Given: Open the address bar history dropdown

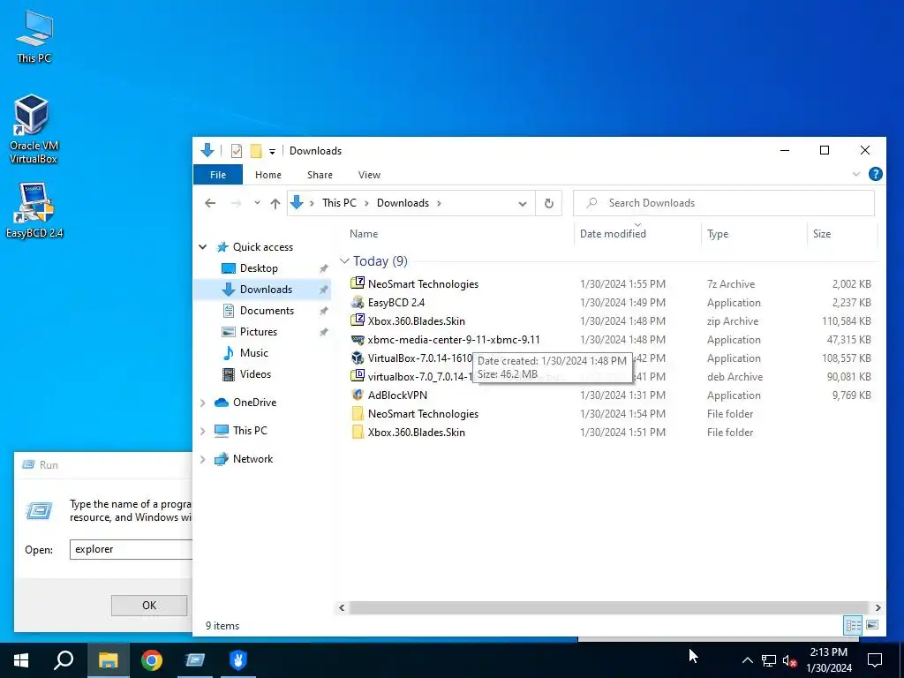Looking at the screenshot, I should (x=523, y=204).
